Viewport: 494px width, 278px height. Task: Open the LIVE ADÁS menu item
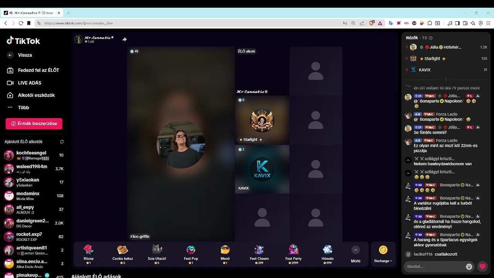pyautogui.click(x=24, y=83)
